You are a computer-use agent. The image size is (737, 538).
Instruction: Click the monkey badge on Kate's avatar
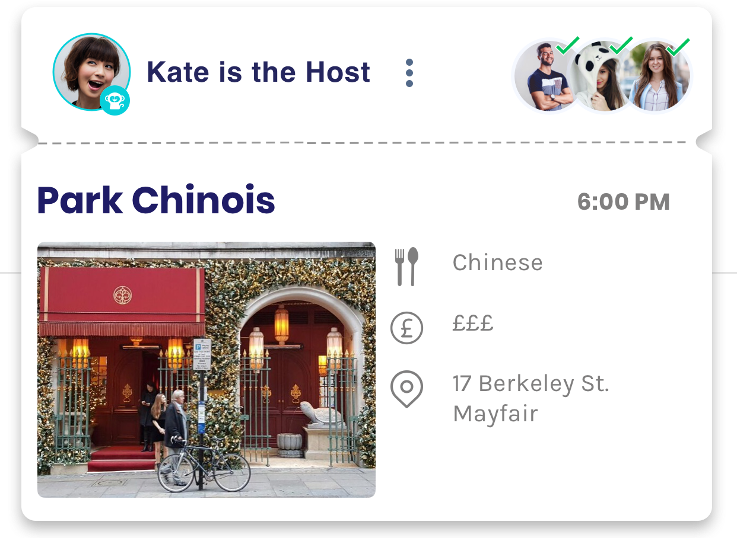(x=115, y=100)
